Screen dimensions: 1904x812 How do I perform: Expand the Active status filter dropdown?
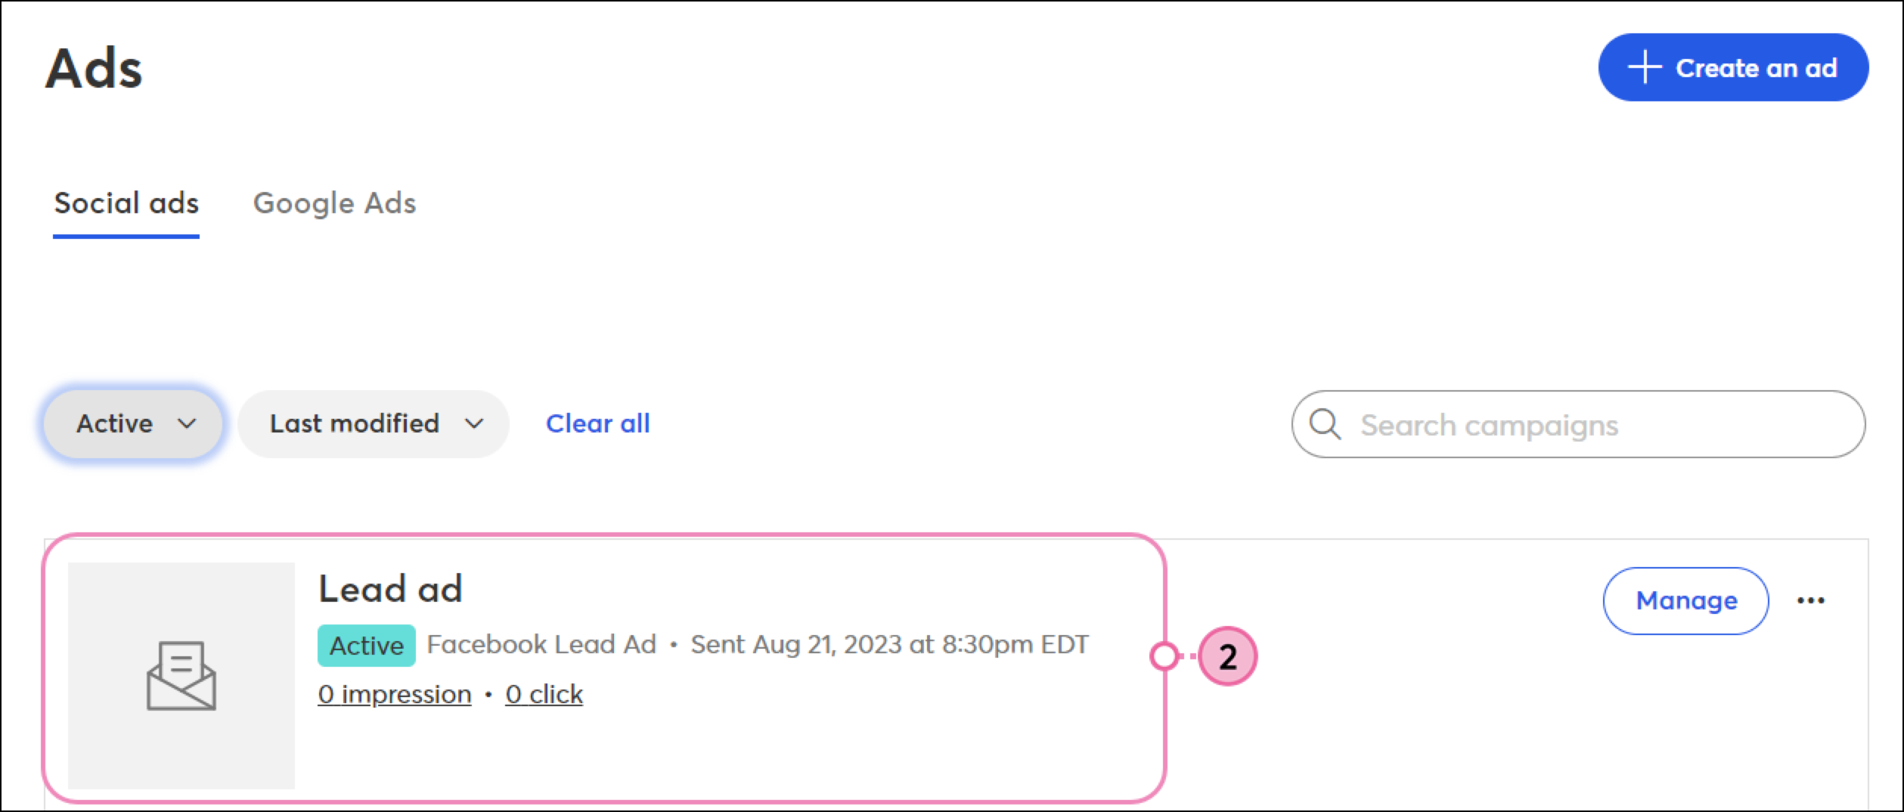click(x=133, y=423)
